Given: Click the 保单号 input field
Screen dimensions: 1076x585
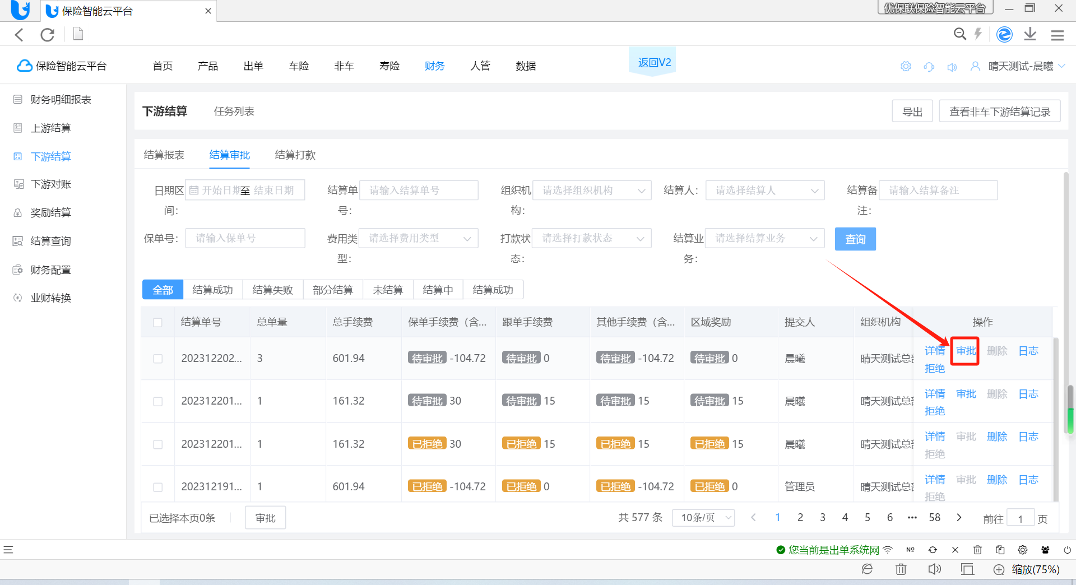Looking at the screenshot, I should (x=245, y=238).
